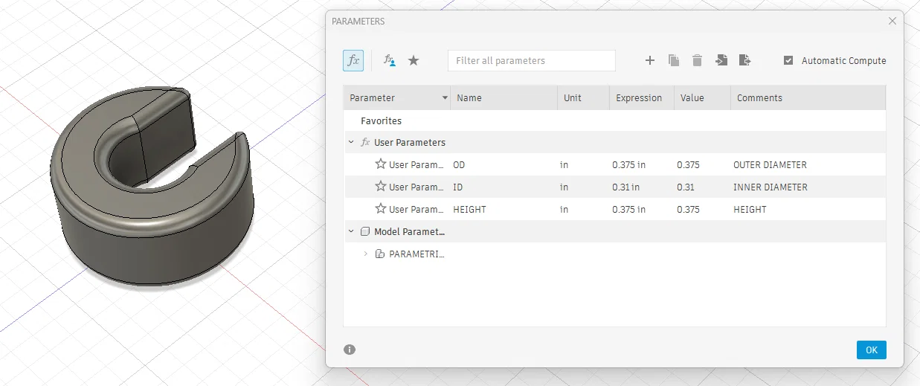Image resolution: width=920 pixels, height=386 pixels.
Task: Favorite the HEIGHT parameter with its star
Action: click(x=380, y=209)
